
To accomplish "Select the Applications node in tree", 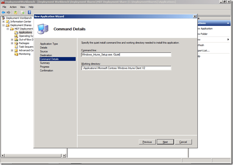I will point(25,32).
